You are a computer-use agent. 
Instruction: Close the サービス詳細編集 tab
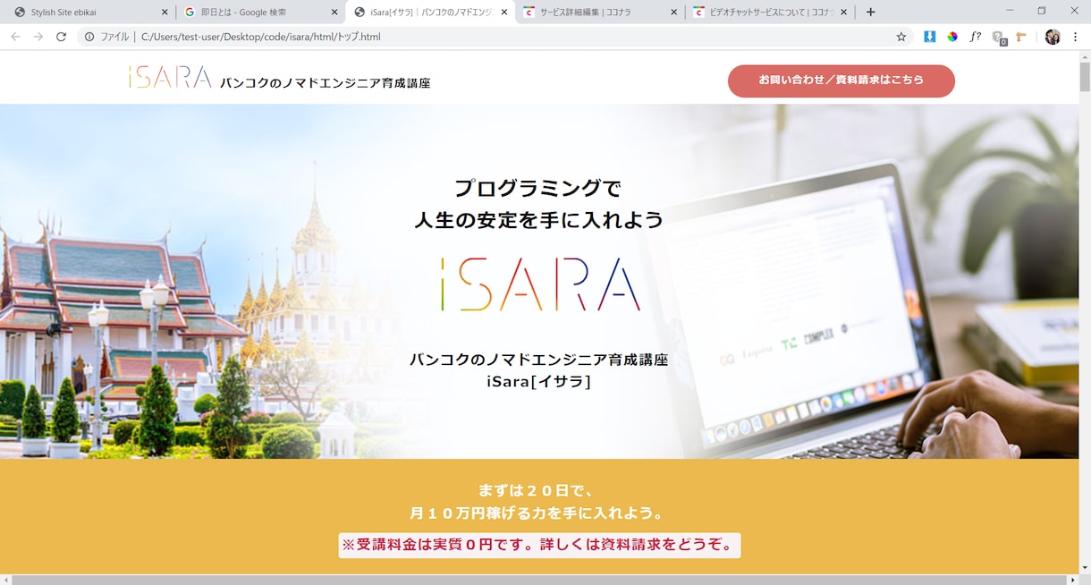674,13
